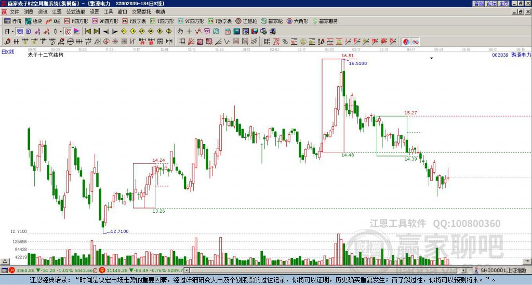532x285 pixels.
Task: Open the P数字表 tool
Action: [135, 21]
